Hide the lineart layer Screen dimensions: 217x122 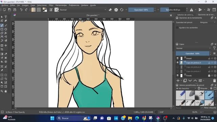click(x=178, y=58)
